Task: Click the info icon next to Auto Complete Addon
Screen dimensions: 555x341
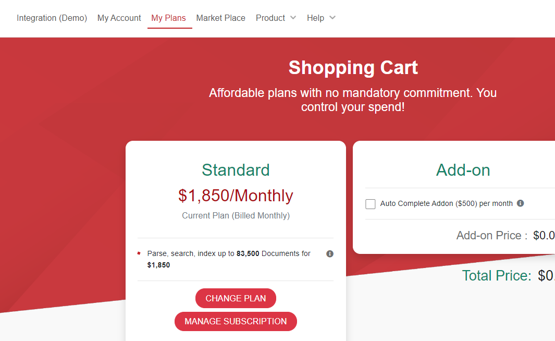Action: click(x=520, y=203)
